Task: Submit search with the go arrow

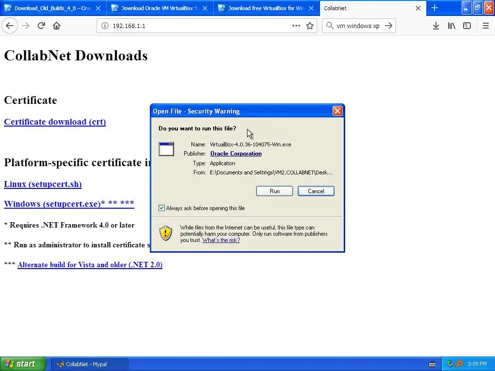Action: tap(389, 26)
